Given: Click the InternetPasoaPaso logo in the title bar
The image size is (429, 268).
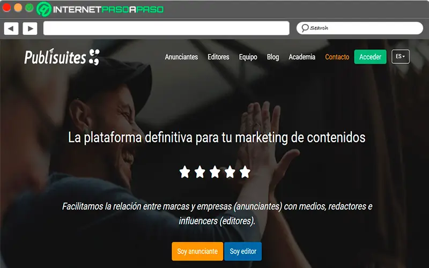Looking at the screenshot, I should pos(100,9).
